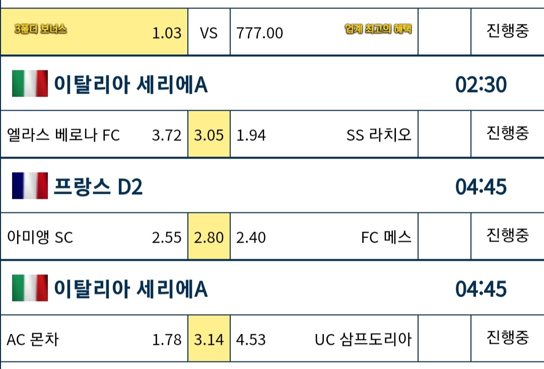Image resolution: width=544 pixels, height=369 pixels.
Task: Click the Italian flag icon above Verona match
Action: pos(30,84)
